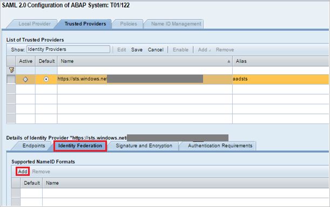Switch to the Local Provider tab

click(x=35, y=24)
